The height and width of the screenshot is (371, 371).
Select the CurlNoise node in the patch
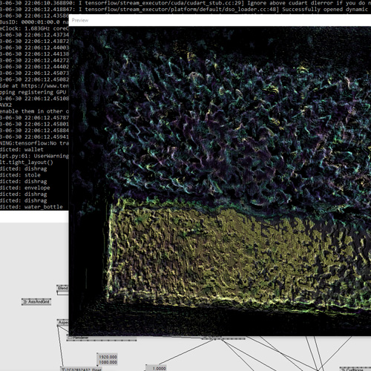(355, 370)
